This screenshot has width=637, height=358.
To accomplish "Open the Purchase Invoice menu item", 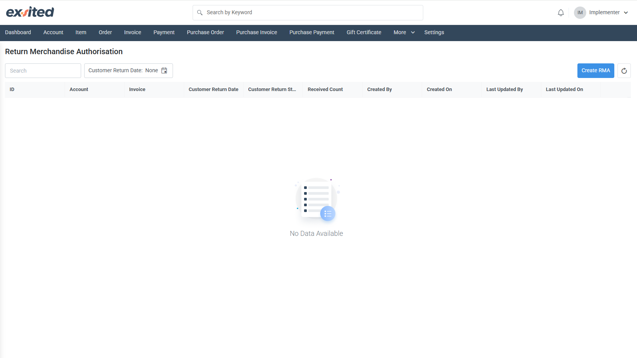I will pyautogui.click(x=256, y=33).
